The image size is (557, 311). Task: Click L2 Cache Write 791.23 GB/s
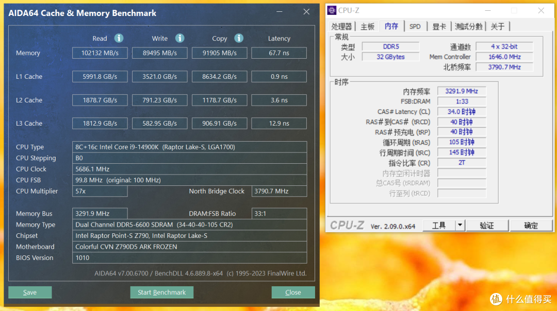tap(159, 100)
